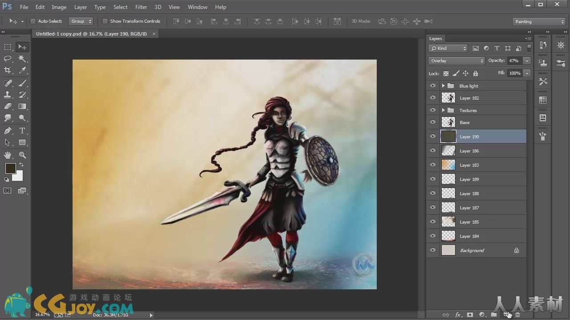Viewport: 570px width, 320px height.
Task: Open the Layer menu
Action: point(81,7)
